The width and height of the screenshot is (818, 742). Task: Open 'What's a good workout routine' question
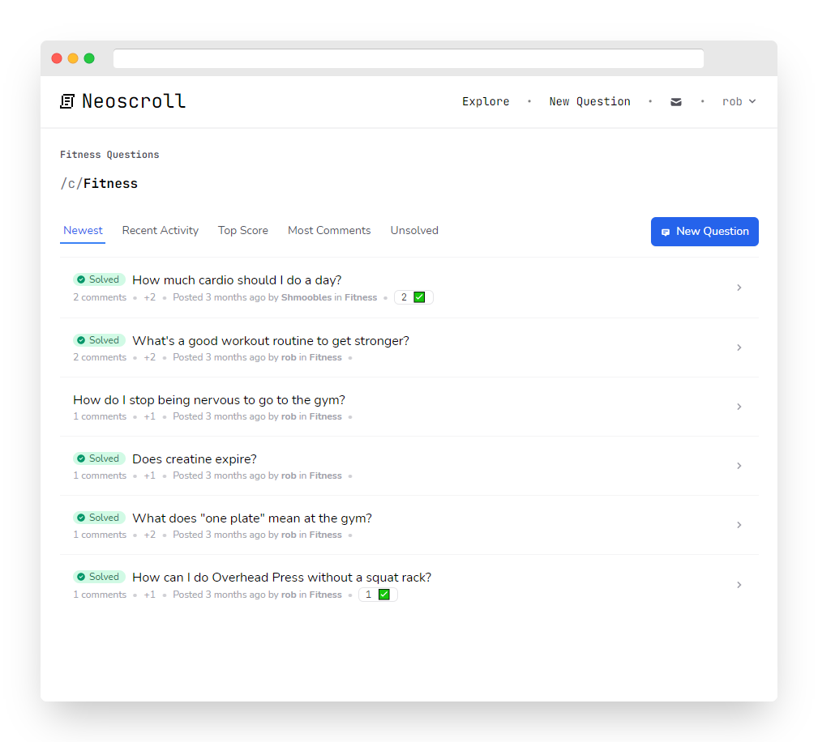point(271,341)
